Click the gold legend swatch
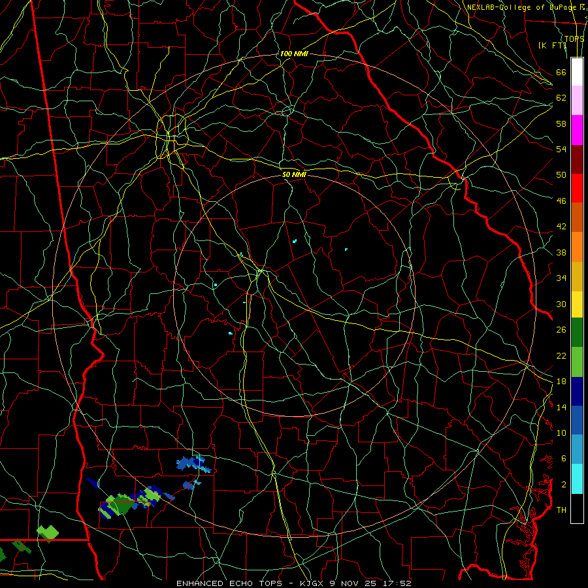 pos(577,276)
